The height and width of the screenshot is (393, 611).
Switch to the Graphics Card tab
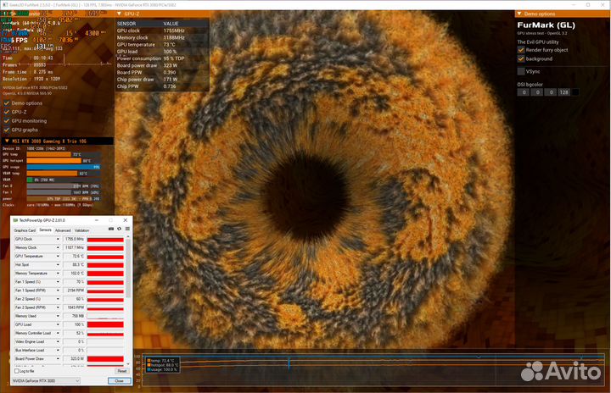[x=25, y=230]
